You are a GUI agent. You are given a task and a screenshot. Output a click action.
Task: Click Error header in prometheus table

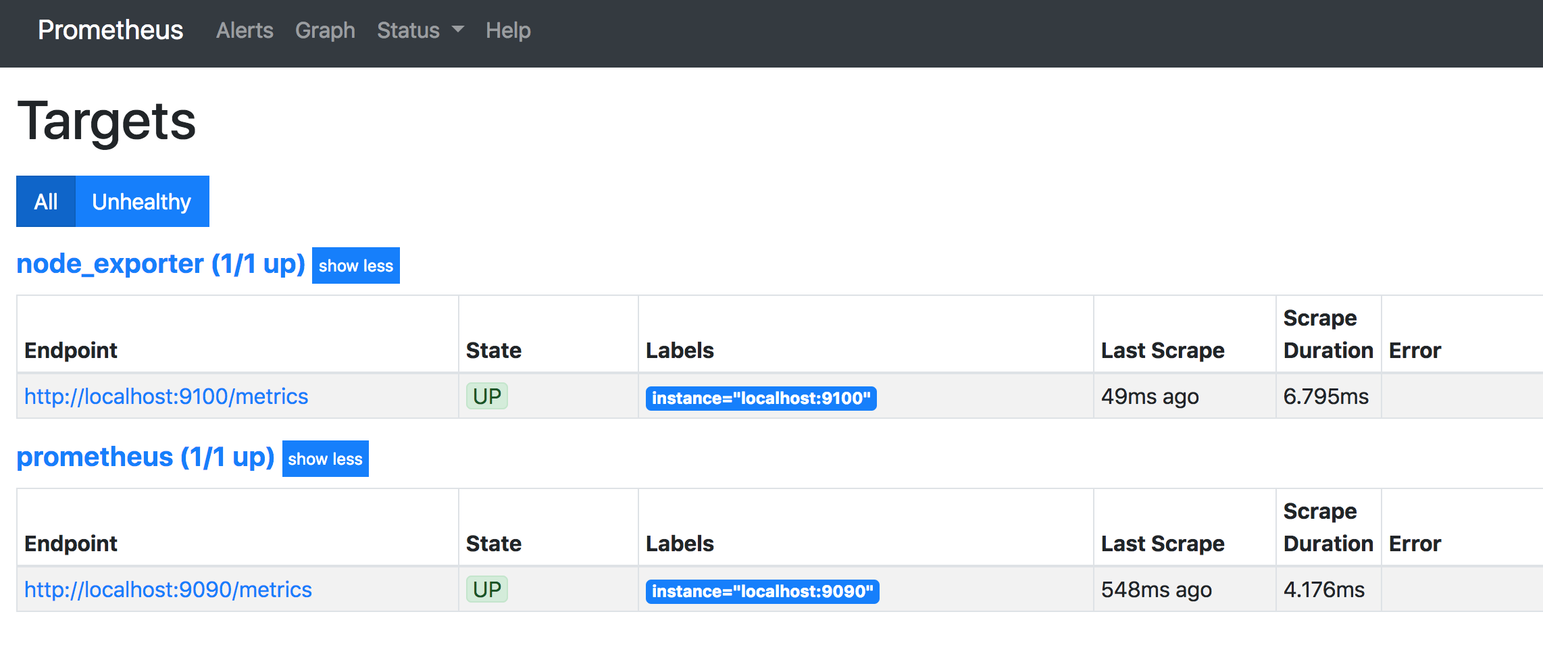(x=1415, y=544)
